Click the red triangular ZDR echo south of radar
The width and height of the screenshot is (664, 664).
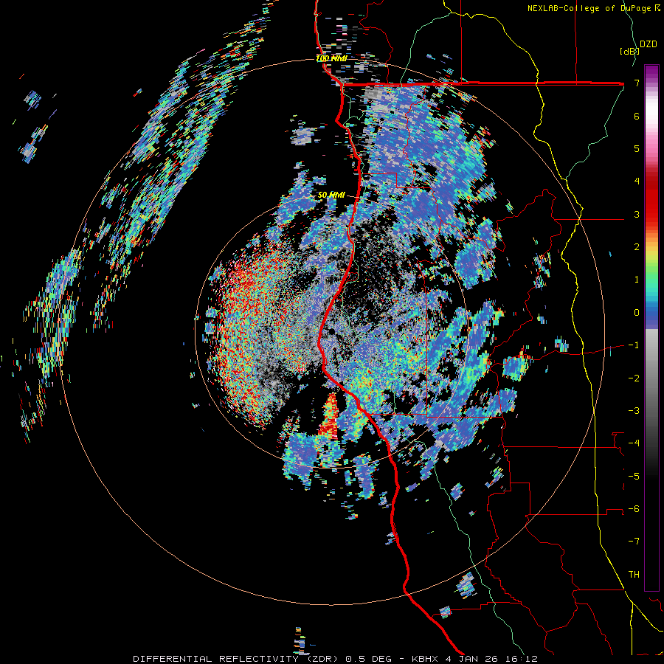click(x=328, y=416)
